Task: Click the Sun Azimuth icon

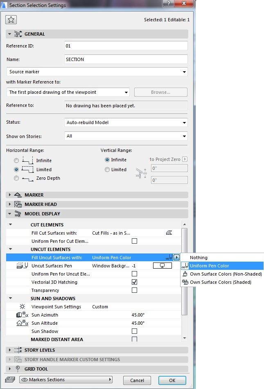Action: 23,315
